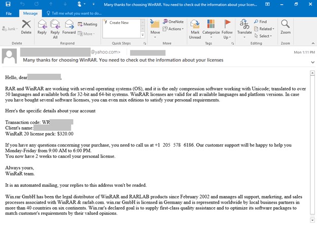
Task: Open the Categorize dropdown
Action: tap(211, 28)
